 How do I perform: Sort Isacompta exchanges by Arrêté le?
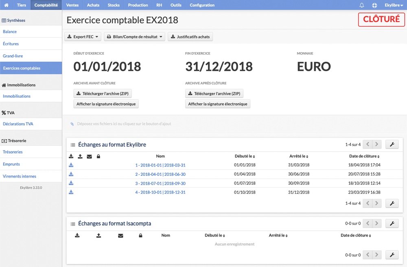(278, 235)
